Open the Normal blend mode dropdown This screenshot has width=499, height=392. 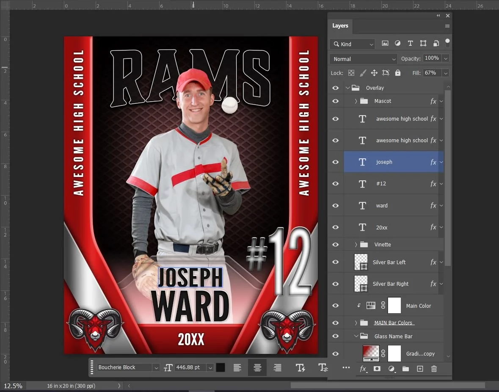pos(364,59)
